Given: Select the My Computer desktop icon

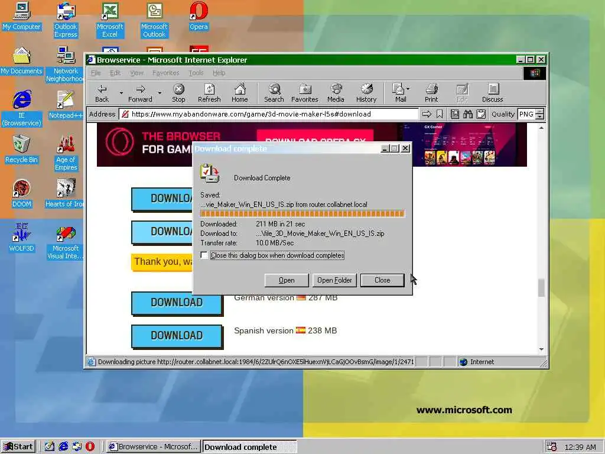Looking at the screenshot, I should [x=21, y=16].
